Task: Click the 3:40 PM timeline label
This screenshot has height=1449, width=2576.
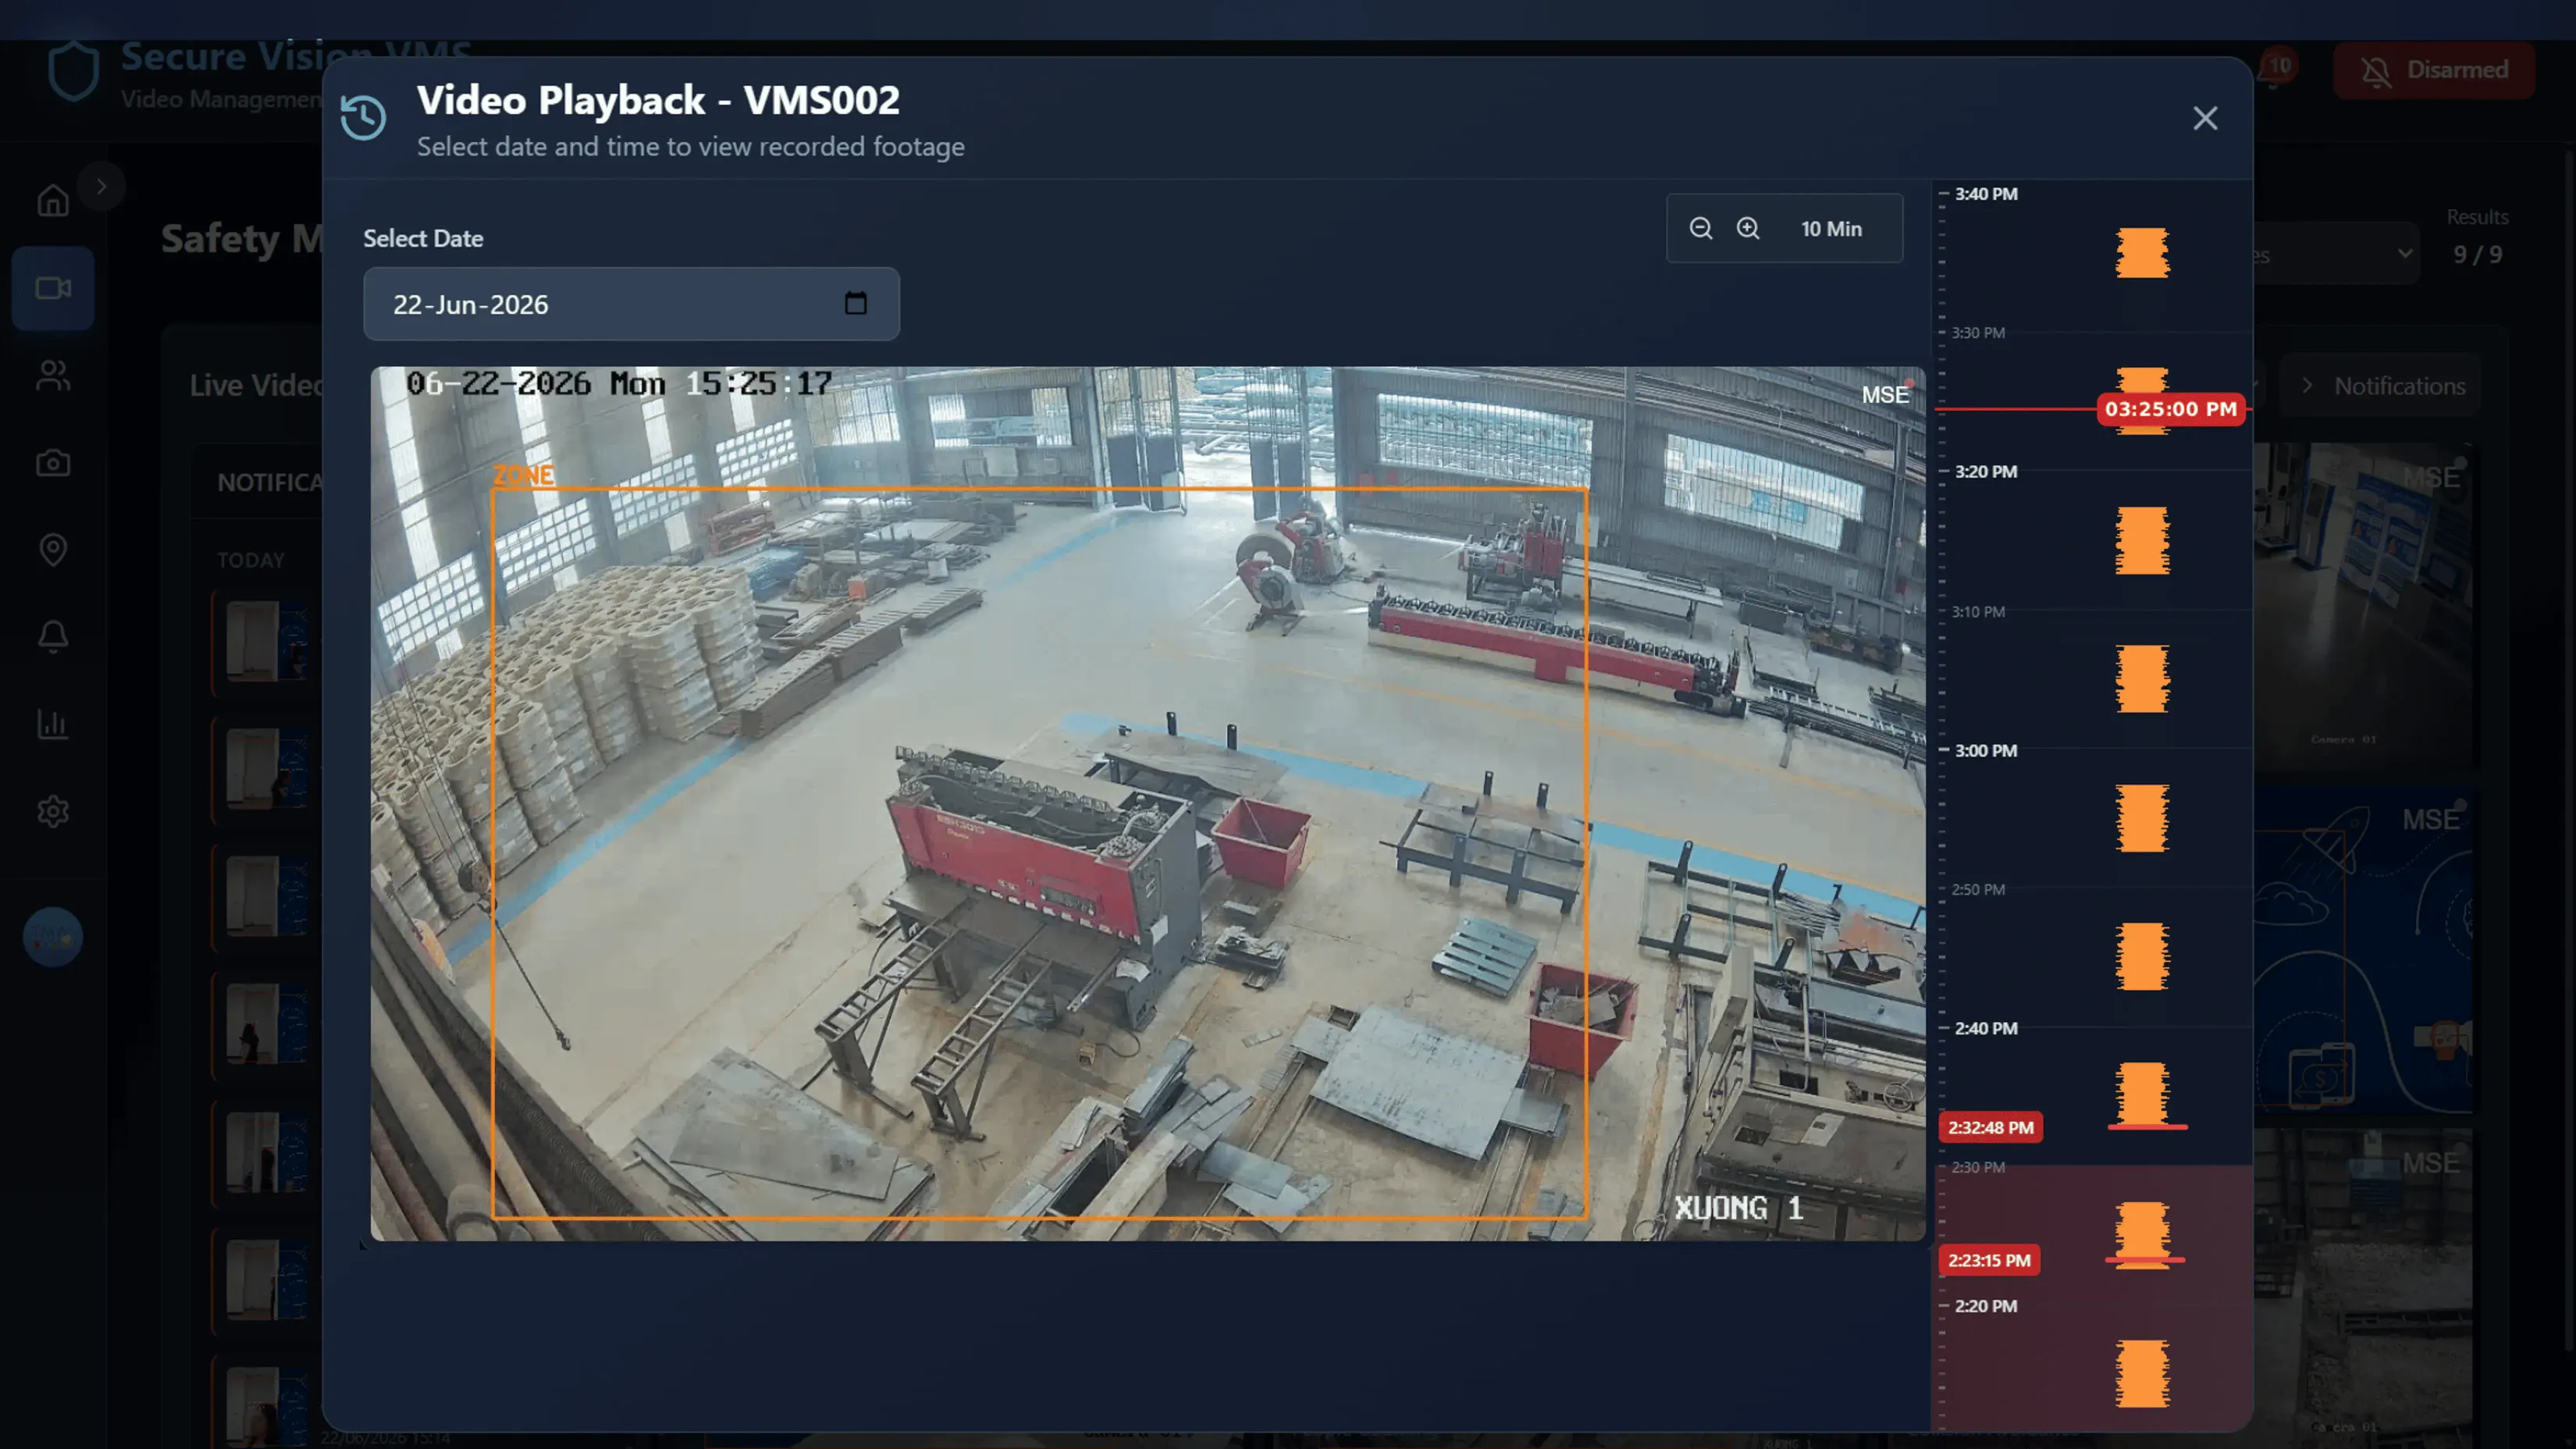Action: 1985,194
